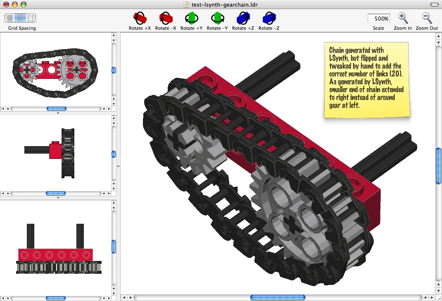Click the Scale field showing 500%

[x=378, y=18]
